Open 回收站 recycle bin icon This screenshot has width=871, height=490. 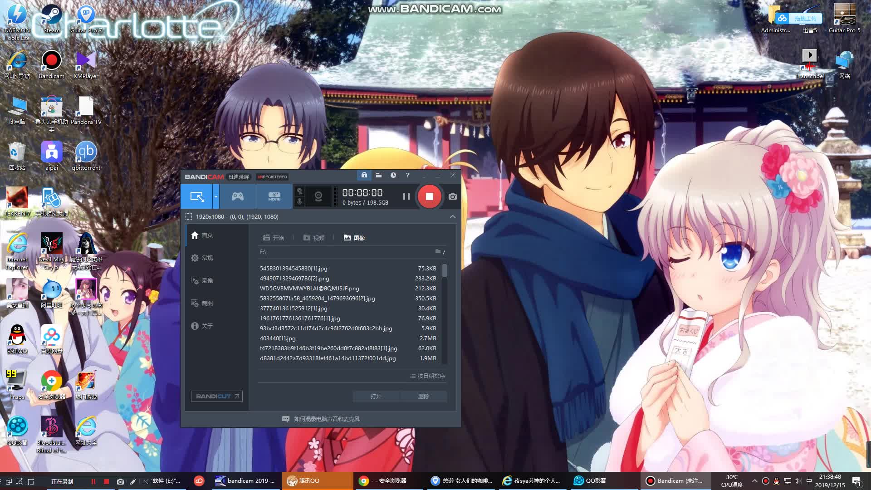click(x=17, y=156)
